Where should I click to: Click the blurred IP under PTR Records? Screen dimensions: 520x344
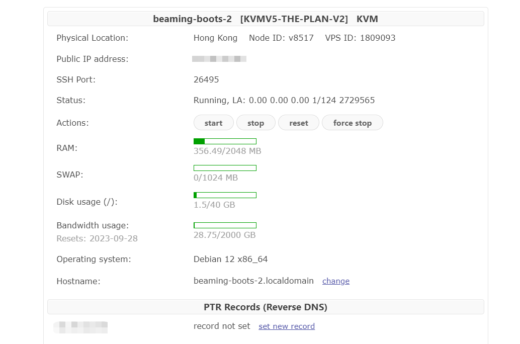[x=80, y=327]
